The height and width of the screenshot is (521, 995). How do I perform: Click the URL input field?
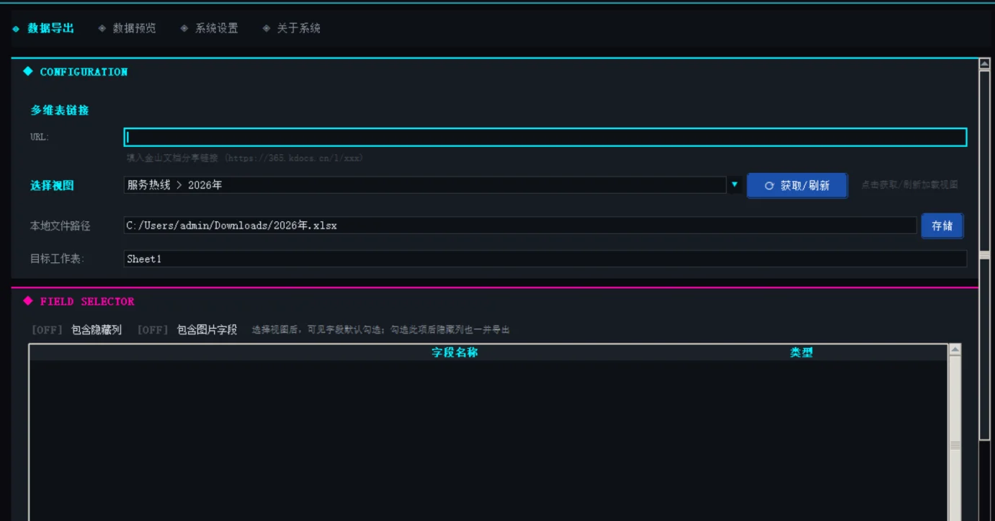pos(545,137)
